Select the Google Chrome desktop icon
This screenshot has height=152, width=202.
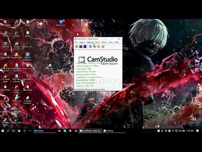16,46
